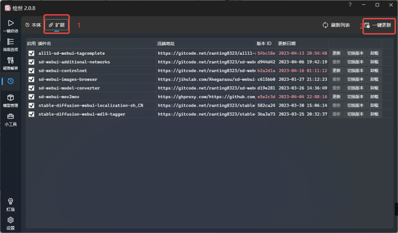Sort by the 更新日期 column header
The width and height of the screenshot is (398, 233).
coord(287,43)
